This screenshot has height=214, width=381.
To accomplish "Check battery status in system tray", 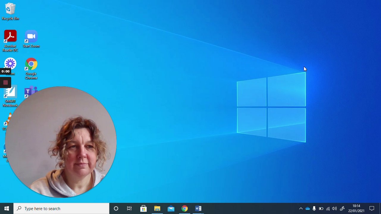I will click(x=321, y=208).
